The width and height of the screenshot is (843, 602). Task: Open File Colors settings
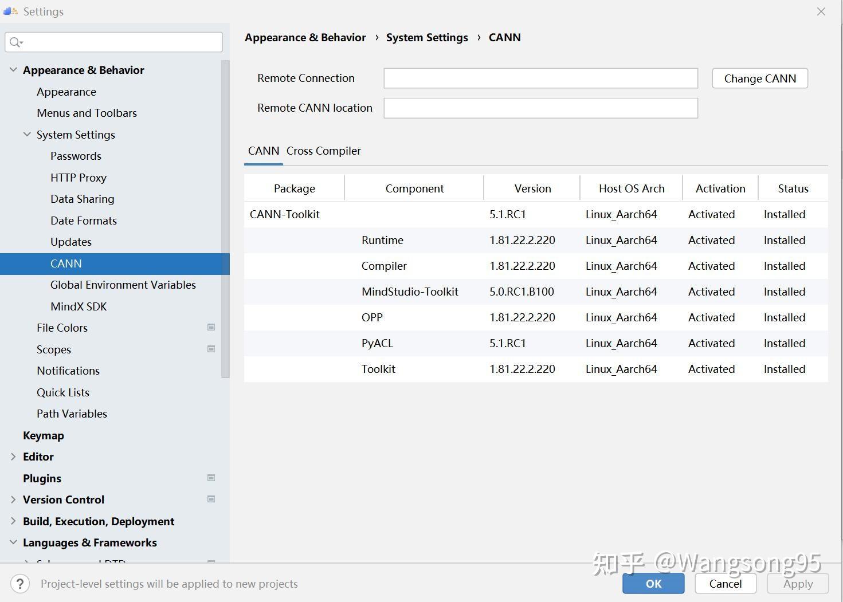pos(62,328)
